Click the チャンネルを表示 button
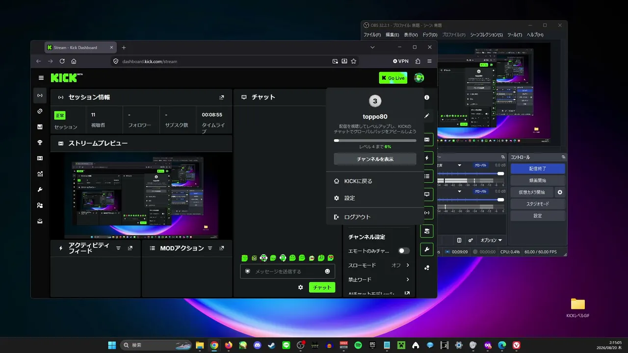Image resolution: width=628 pixels, height=353 pixels. [x=375, y=159]
